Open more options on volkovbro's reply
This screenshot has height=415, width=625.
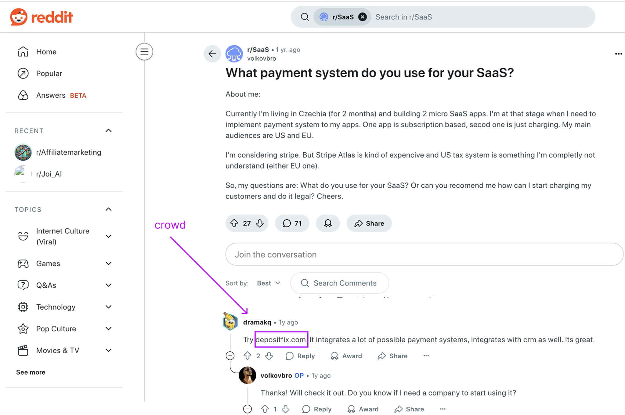[443, 409]
